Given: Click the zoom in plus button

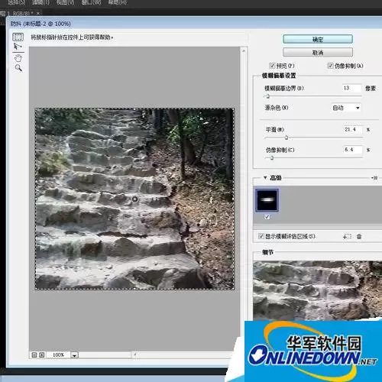Looking at the screenshot, I should [x=42, y=354].
